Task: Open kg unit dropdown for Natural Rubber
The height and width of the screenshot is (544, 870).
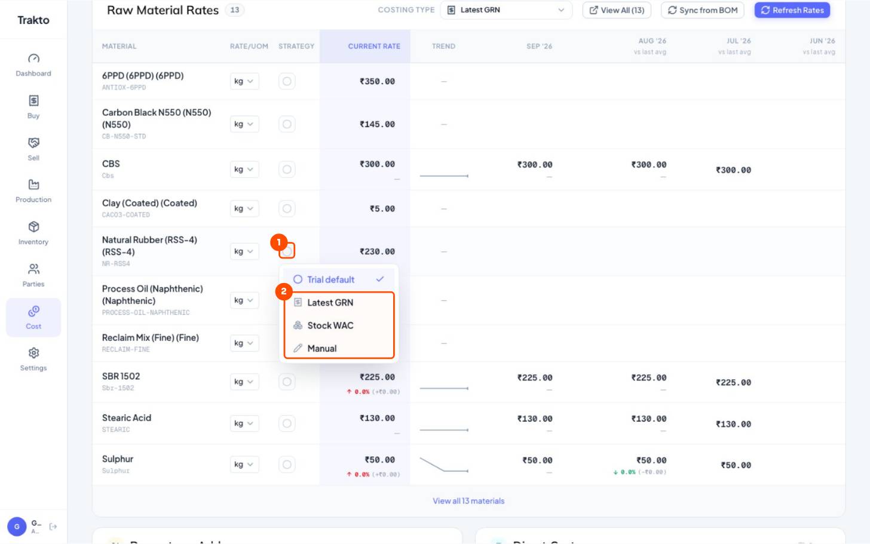Action: (244, 251)
